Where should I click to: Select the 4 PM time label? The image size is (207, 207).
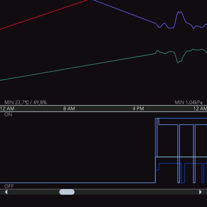tap(138, 109)
